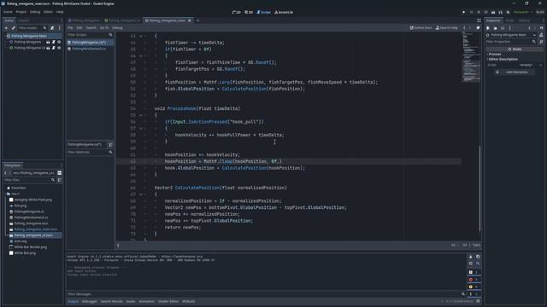Collapse code fold arrow at line 57

[x=140, y=129]
